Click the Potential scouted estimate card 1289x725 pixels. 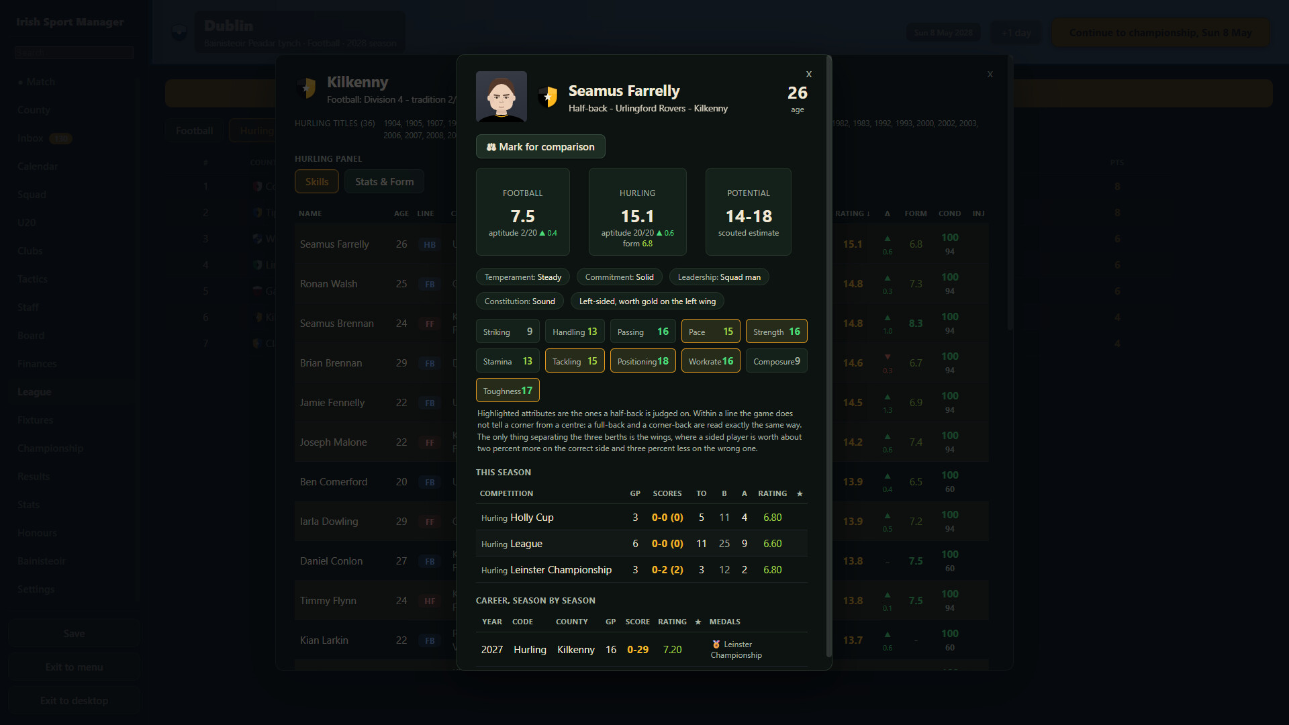pos(748,212)
